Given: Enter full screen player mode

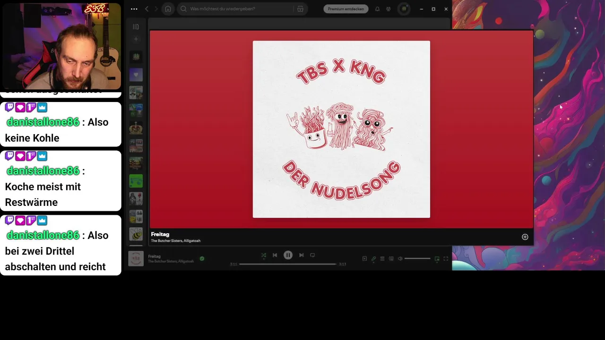Looking at the screenshot, I should pos(446,259).
